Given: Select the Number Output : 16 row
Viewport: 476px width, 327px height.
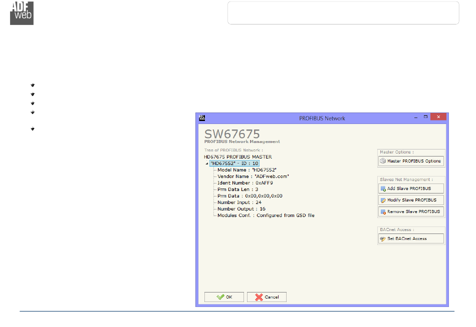Looking at the screenshot, I should click(242, 209).
